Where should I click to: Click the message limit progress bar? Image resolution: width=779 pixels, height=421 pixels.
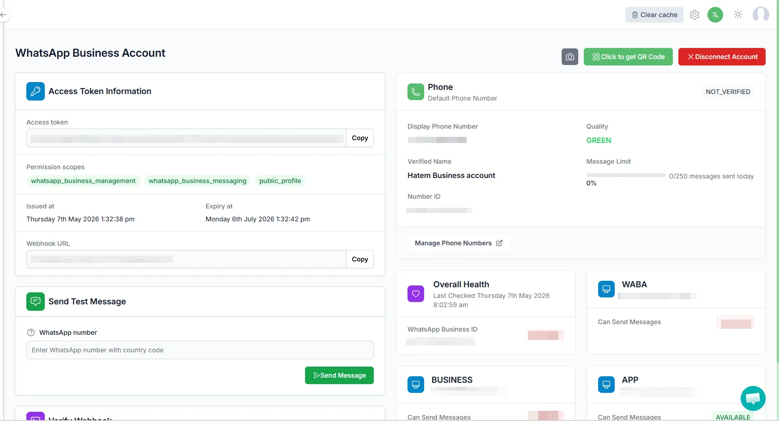coord(626,175)
